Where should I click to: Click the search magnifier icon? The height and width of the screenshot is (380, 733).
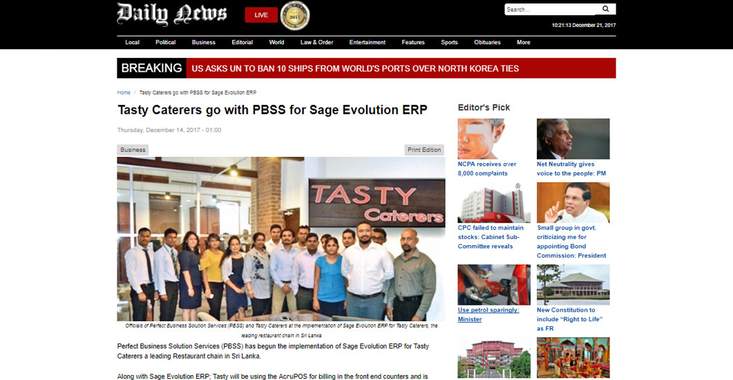point(605,9)
